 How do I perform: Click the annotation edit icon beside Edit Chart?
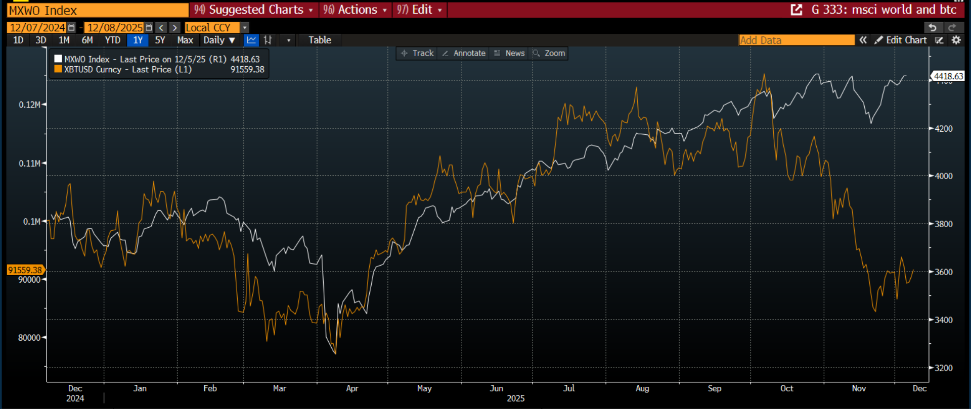[939, 40]
